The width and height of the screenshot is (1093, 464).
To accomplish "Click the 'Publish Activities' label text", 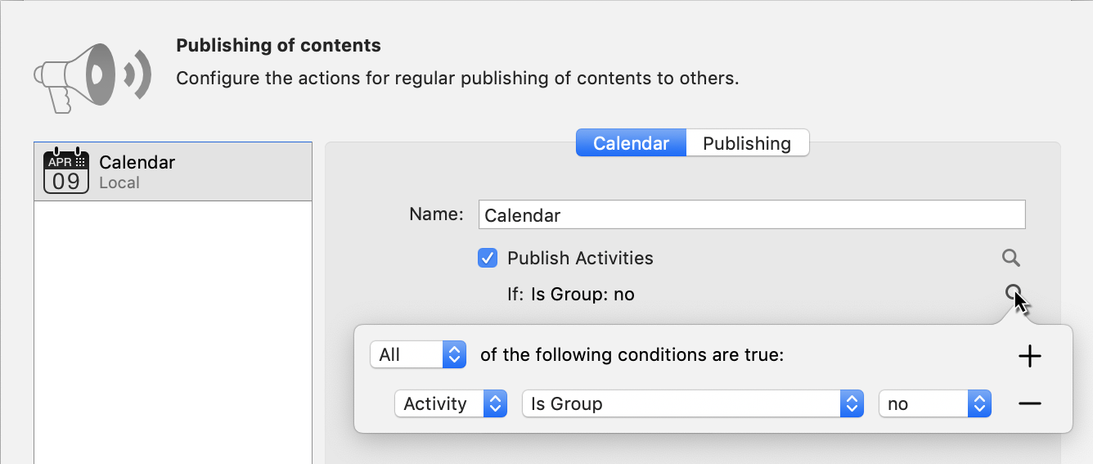I will pyautogui.click(x=580, y=259).
